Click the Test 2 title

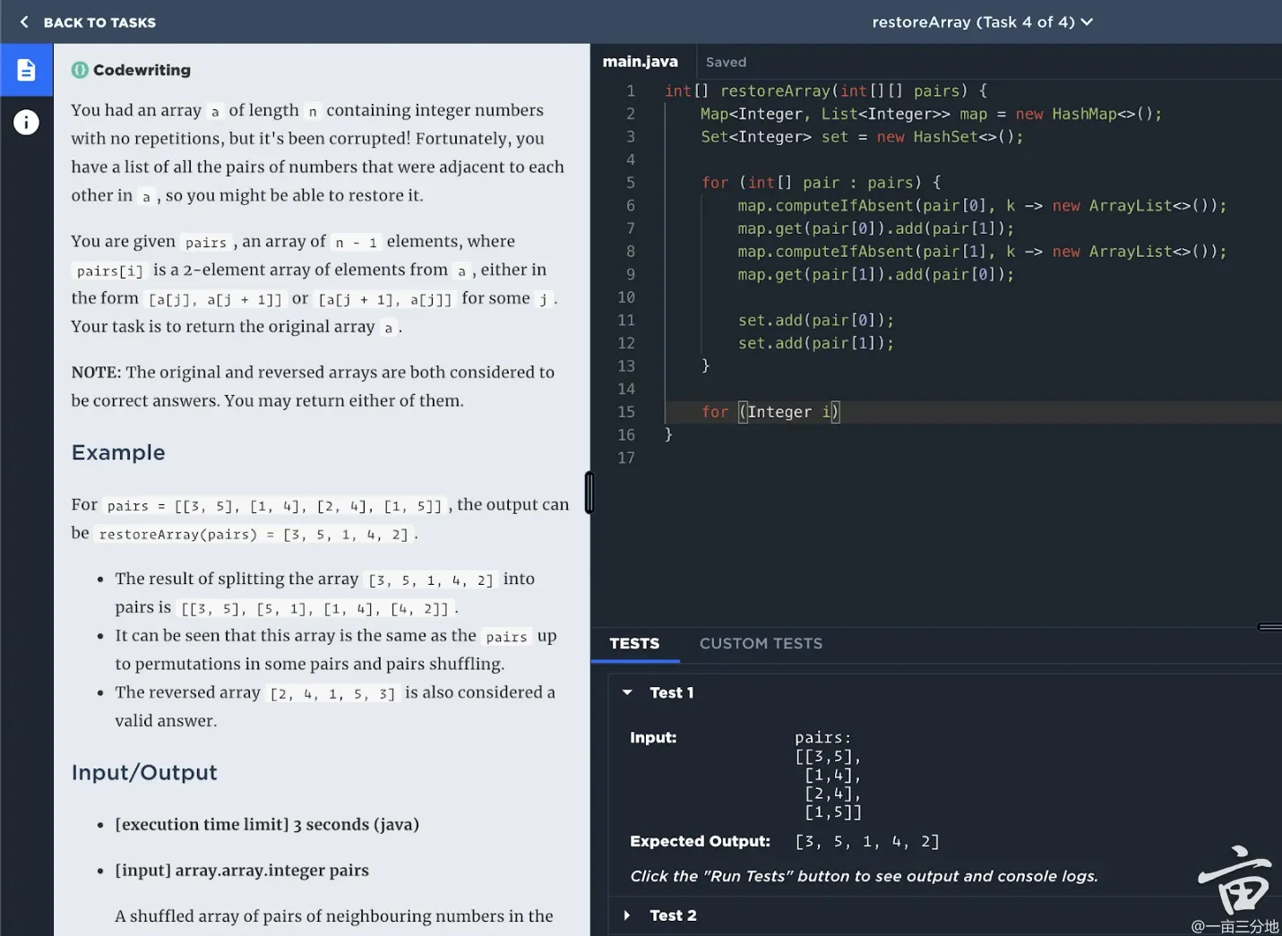pyautogui.click(x=673, y=915)
